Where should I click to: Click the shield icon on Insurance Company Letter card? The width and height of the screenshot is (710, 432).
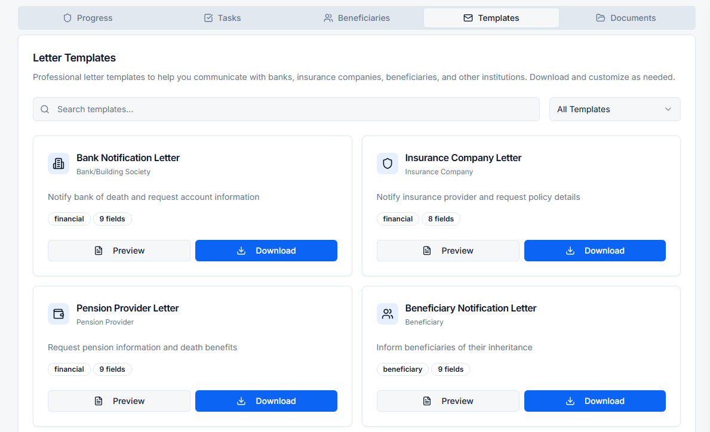pyautogui.click(x=387, y=163)
